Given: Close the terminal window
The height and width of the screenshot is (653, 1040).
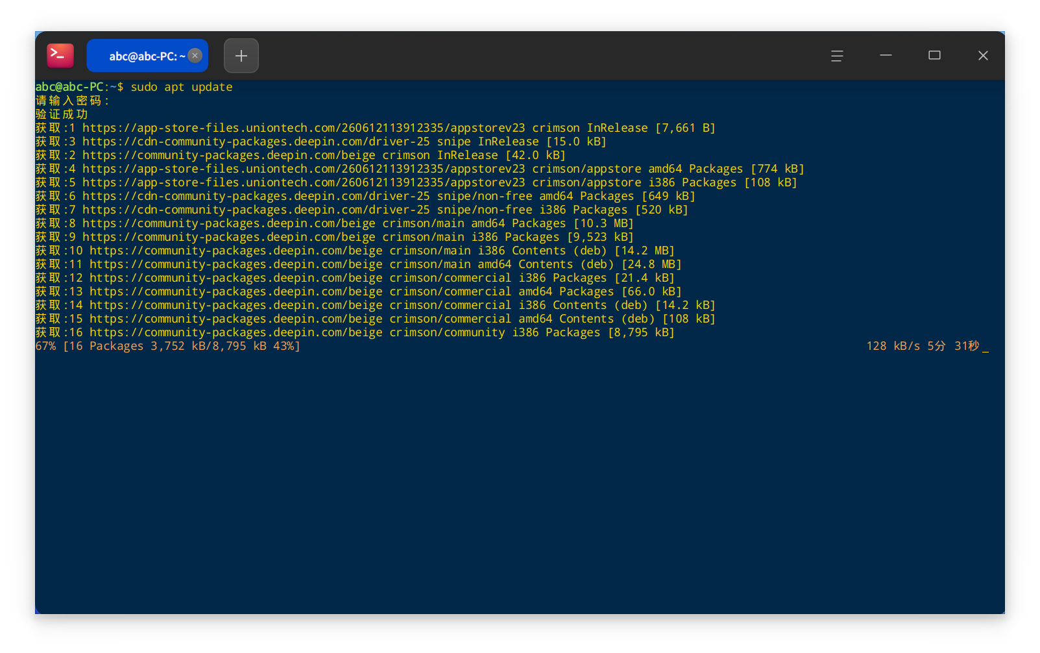Looking at the screenshot, I should pyautogui.click(x=983, y=56).
